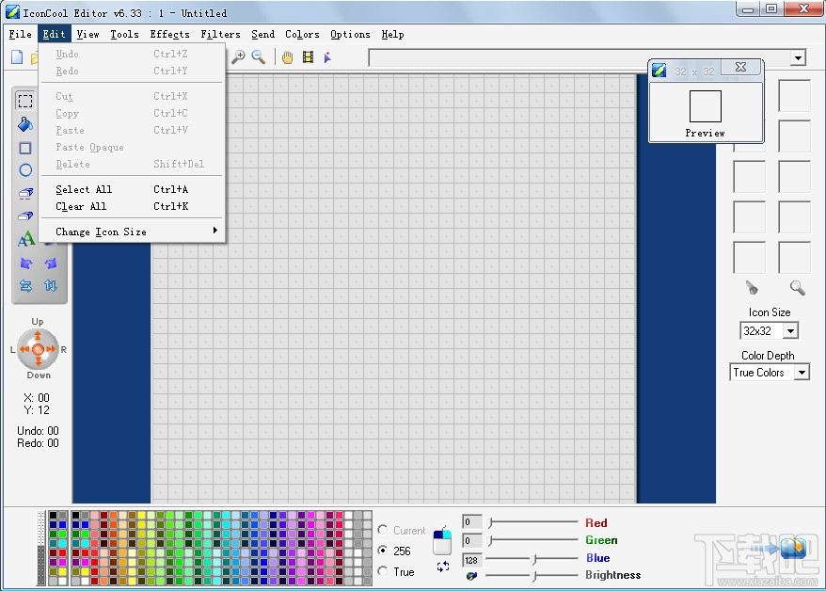Image resolution: width=826 pixels, height=591 pixels.
Task: Enable the Current palette option
Action: (x=385, y=530)
